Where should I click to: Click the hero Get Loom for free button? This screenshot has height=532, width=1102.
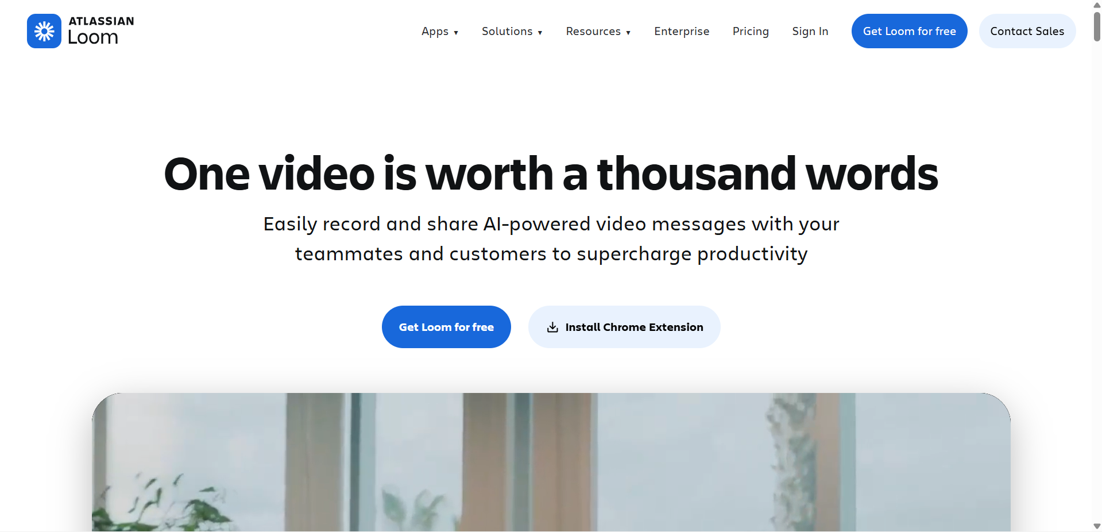446,327
